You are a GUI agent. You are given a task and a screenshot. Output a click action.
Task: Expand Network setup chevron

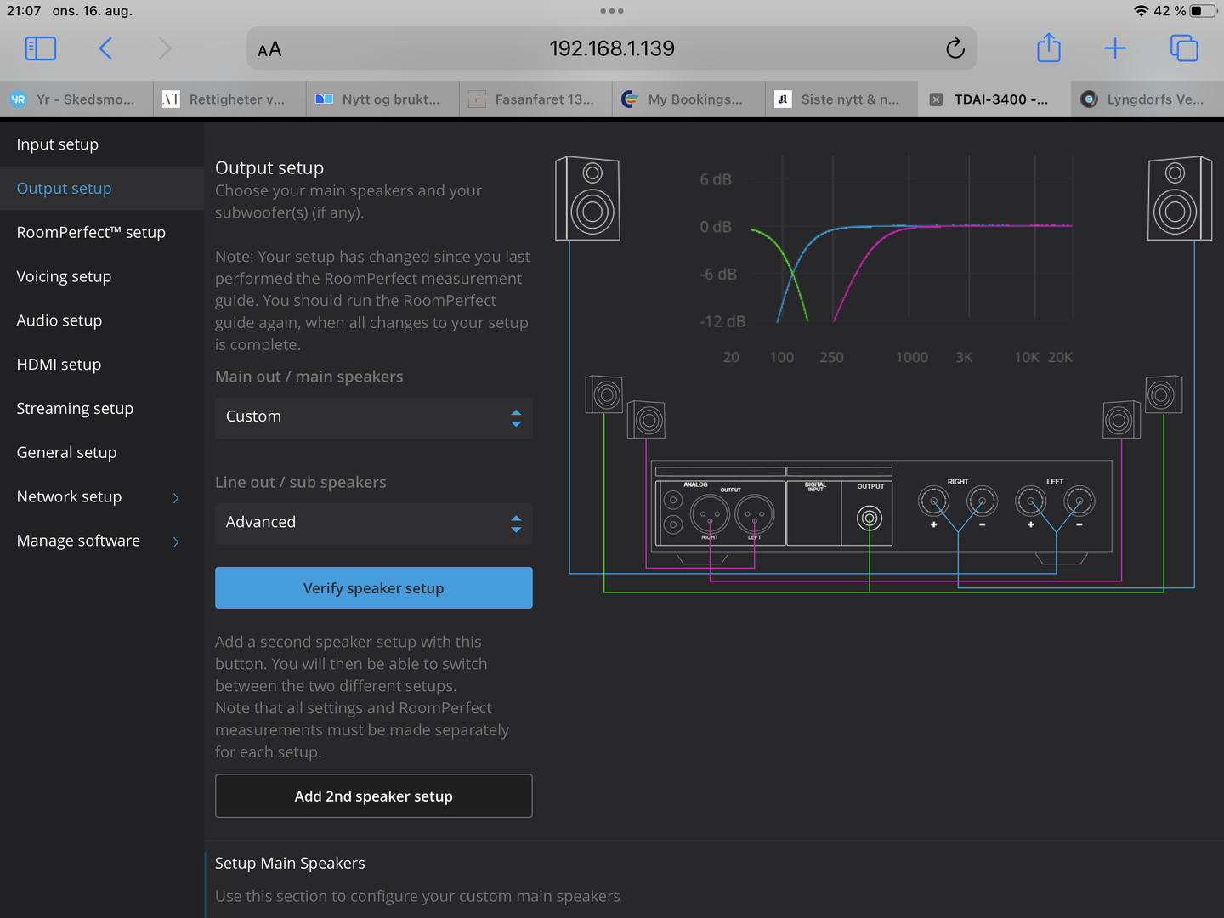[x=176, y=497]
